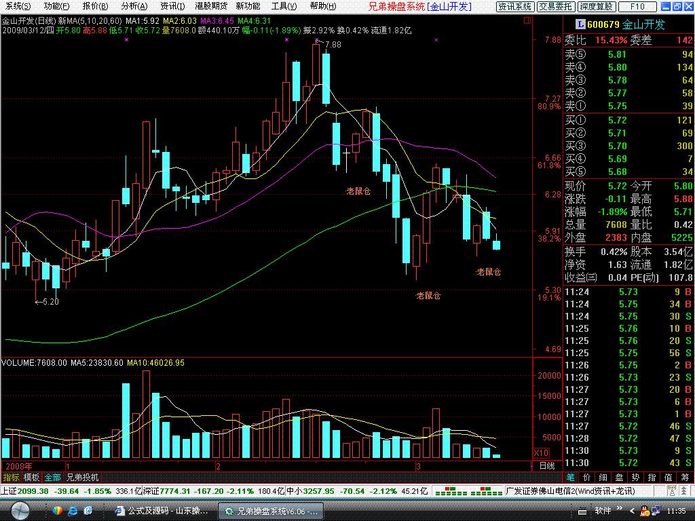695x521 pixels.
Task: Open the 港股期货 menu
Action: pyautogui.click(x=211, y=6)
